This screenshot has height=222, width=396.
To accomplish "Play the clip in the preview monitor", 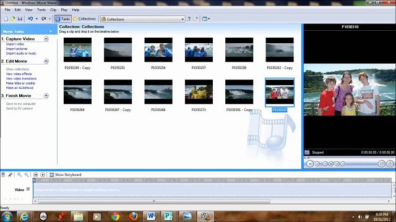I will [310, 164].
